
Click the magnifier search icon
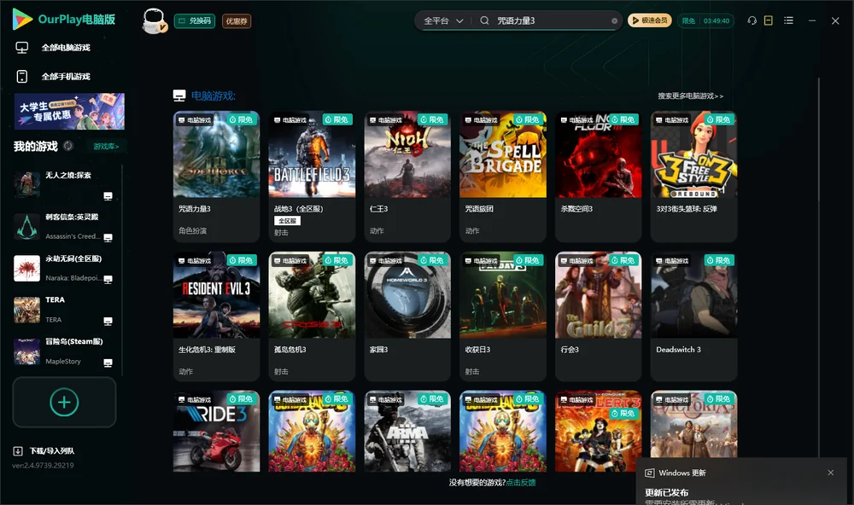(484, 20)
